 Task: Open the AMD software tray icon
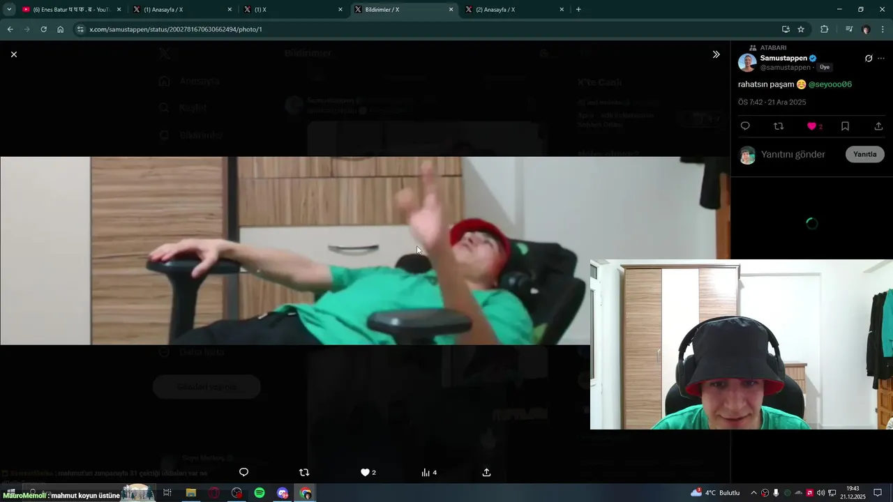(x=809, y=493)
